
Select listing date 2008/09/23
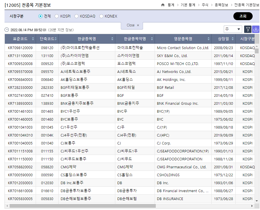(223, 48)
